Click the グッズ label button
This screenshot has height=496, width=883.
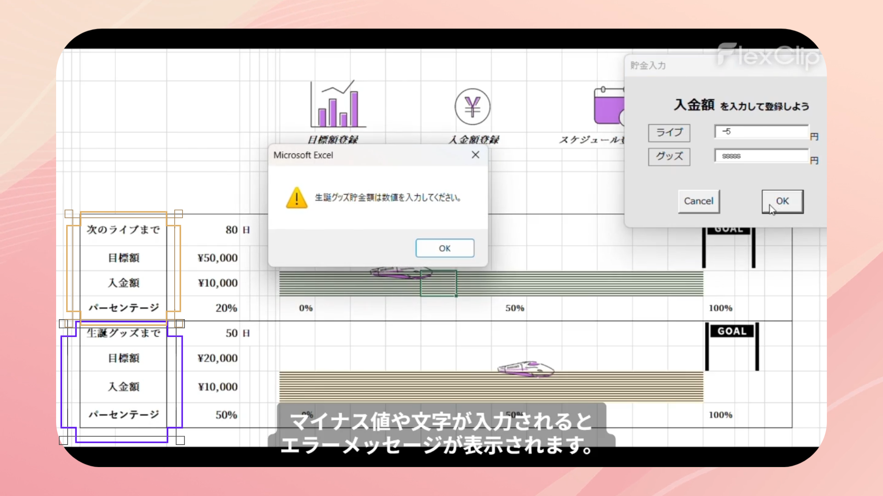click(x=669, y=157)
